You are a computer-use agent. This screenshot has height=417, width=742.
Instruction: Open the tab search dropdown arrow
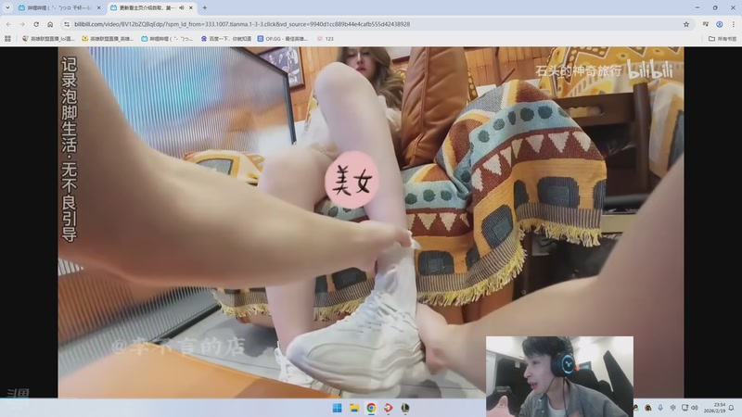tap(7, 7)
